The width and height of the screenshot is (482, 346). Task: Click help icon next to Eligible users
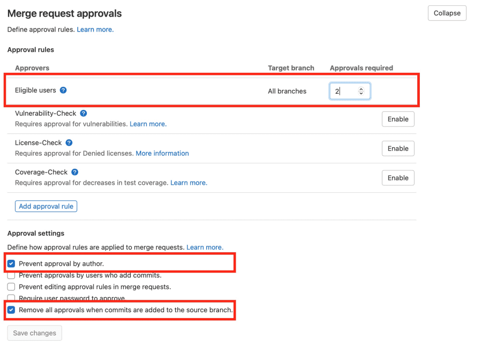click(x=63, y=91)
